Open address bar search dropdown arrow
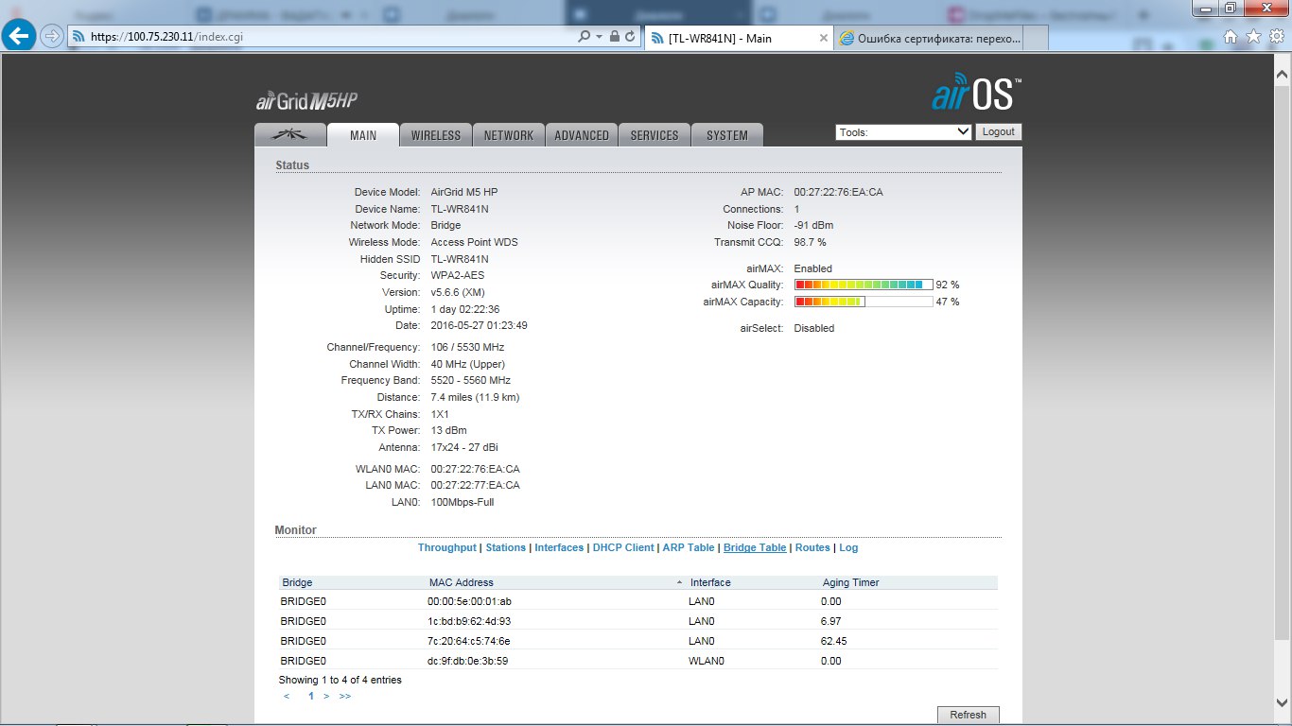This screenshot has height=726, width=1292. click(x=599, y=36)
